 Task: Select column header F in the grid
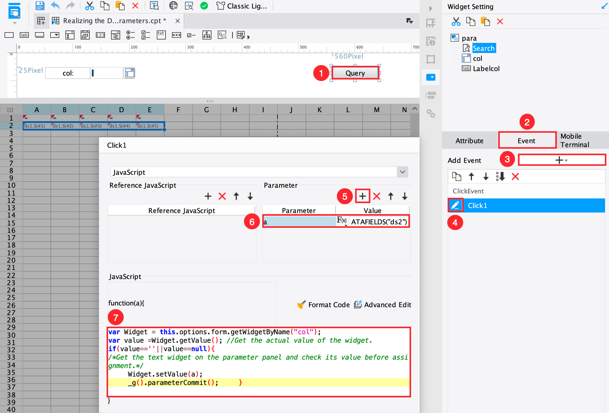click(178, 110)
